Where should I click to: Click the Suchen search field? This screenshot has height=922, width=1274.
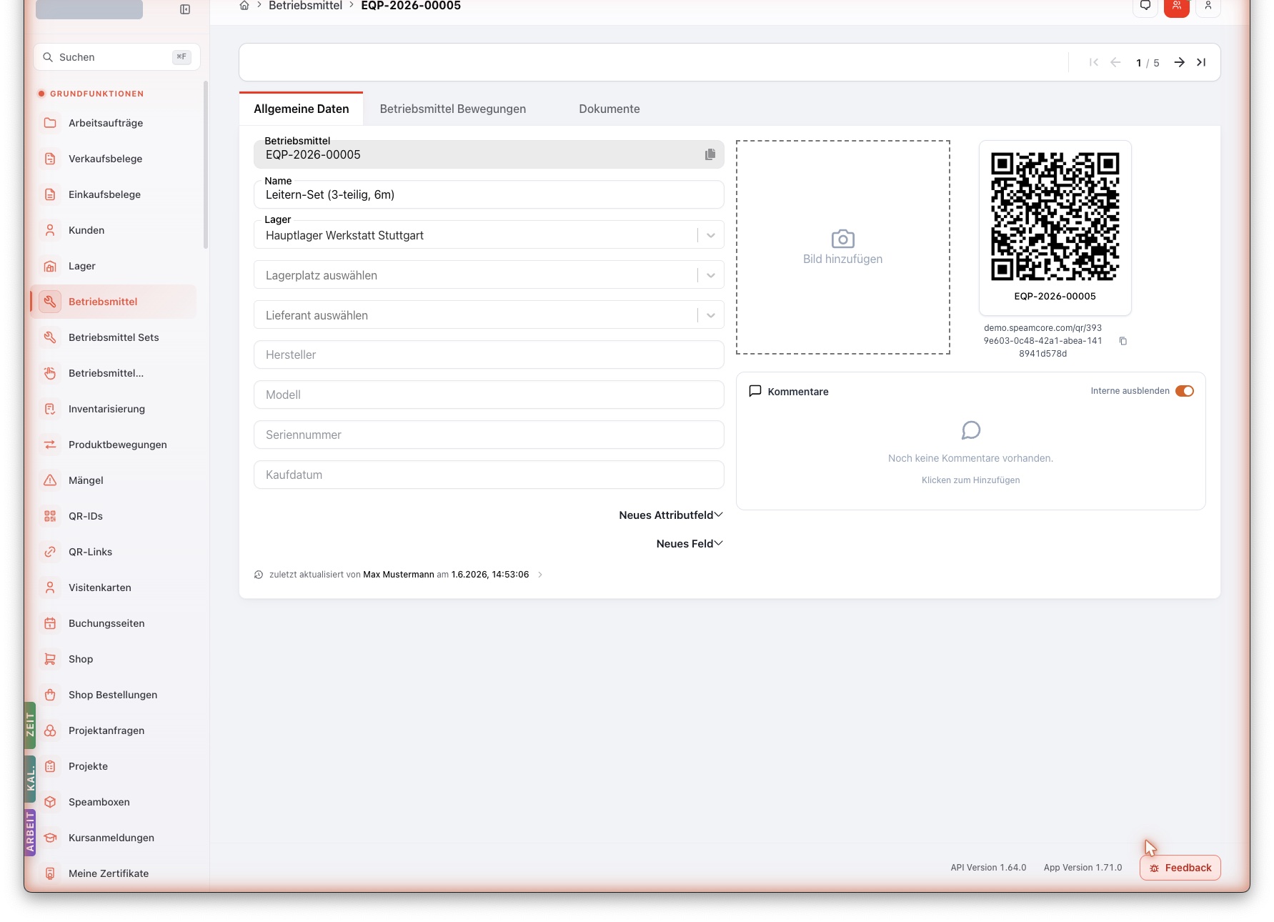point(117,57)
